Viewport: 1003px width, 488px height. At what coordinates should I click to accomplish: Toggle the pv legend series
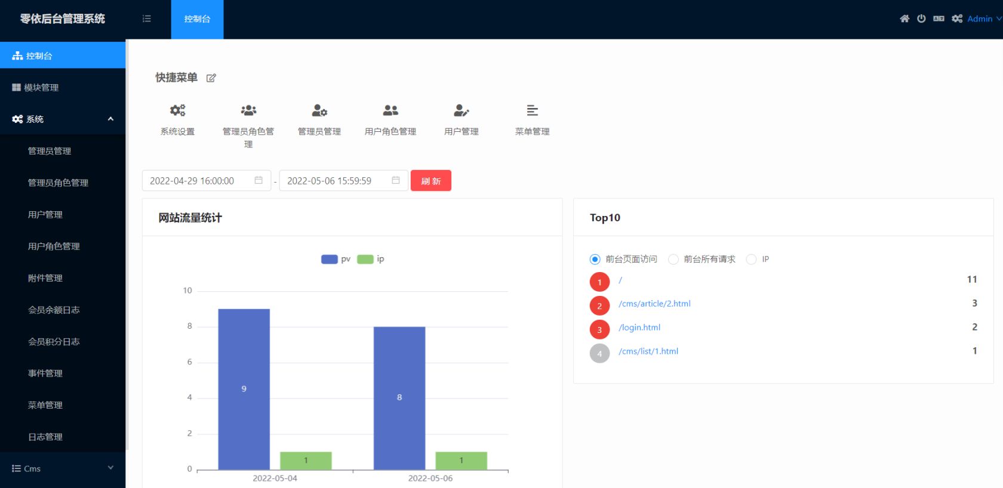coord(336,259)
